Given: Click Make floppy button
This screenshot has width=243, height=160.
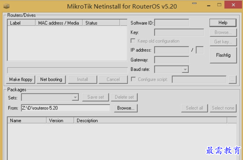Looking at the screenshot, I should [x=21, y=79].
